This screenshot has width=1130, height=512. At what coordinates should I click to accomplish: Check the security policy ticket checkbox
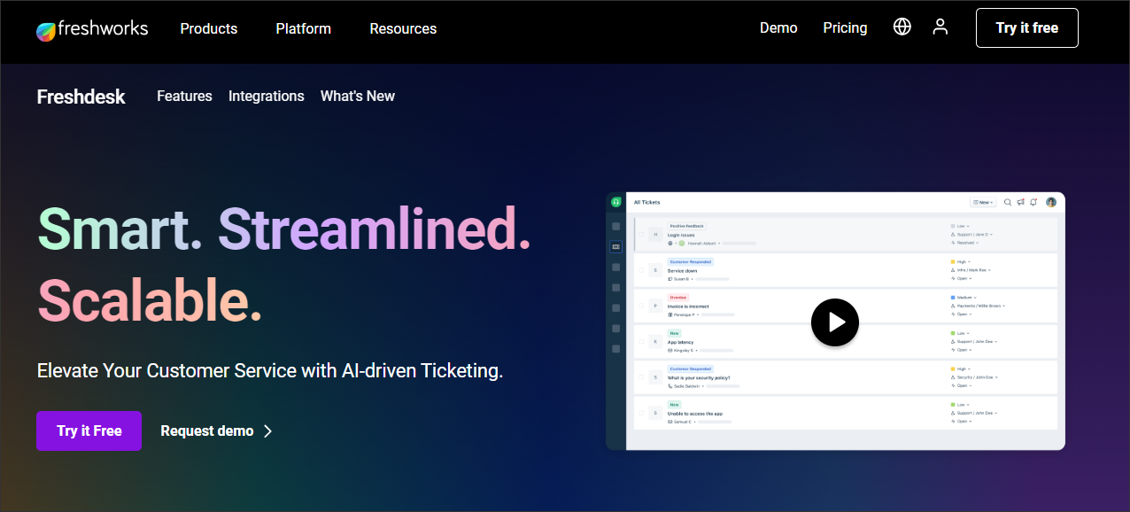point(641,376)
